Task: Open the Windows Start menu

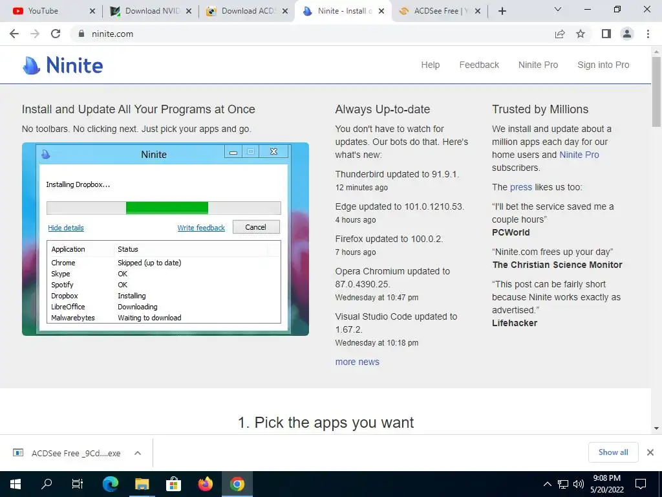Action: pyautogui.click(x=16, y=484)
